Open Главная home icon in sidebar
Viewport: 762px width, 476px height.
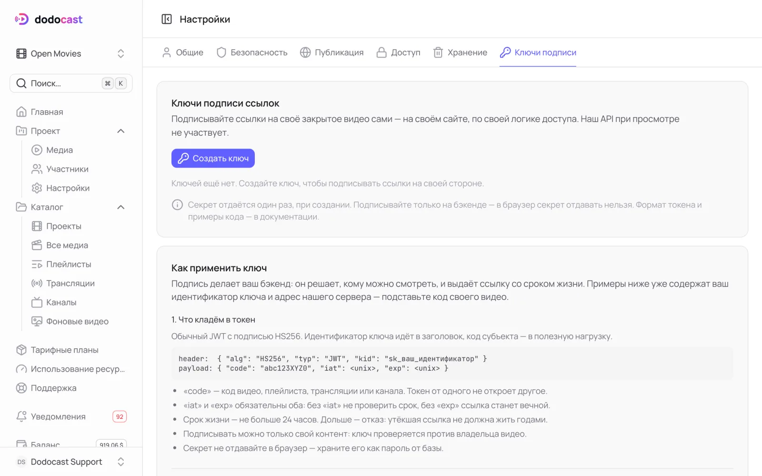click(x=21, y=112)
